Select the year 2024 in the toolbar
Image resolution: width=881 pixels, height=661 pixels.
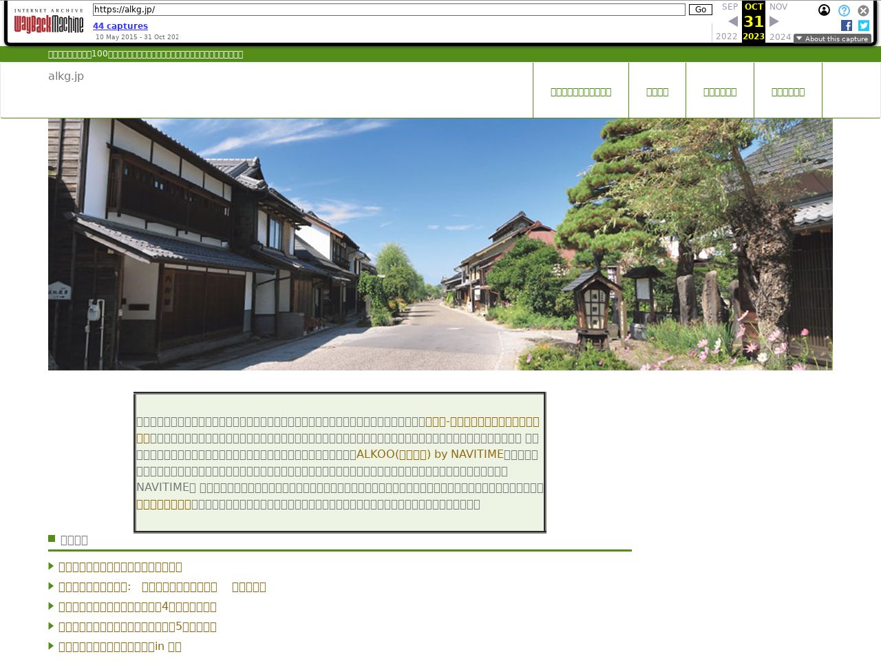tap(780, 36)
